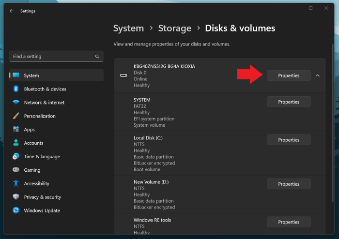Click the System monitor icon in sidebar
Image resolution: width=339 pixels, height=239 pixels.
(16, 75)
